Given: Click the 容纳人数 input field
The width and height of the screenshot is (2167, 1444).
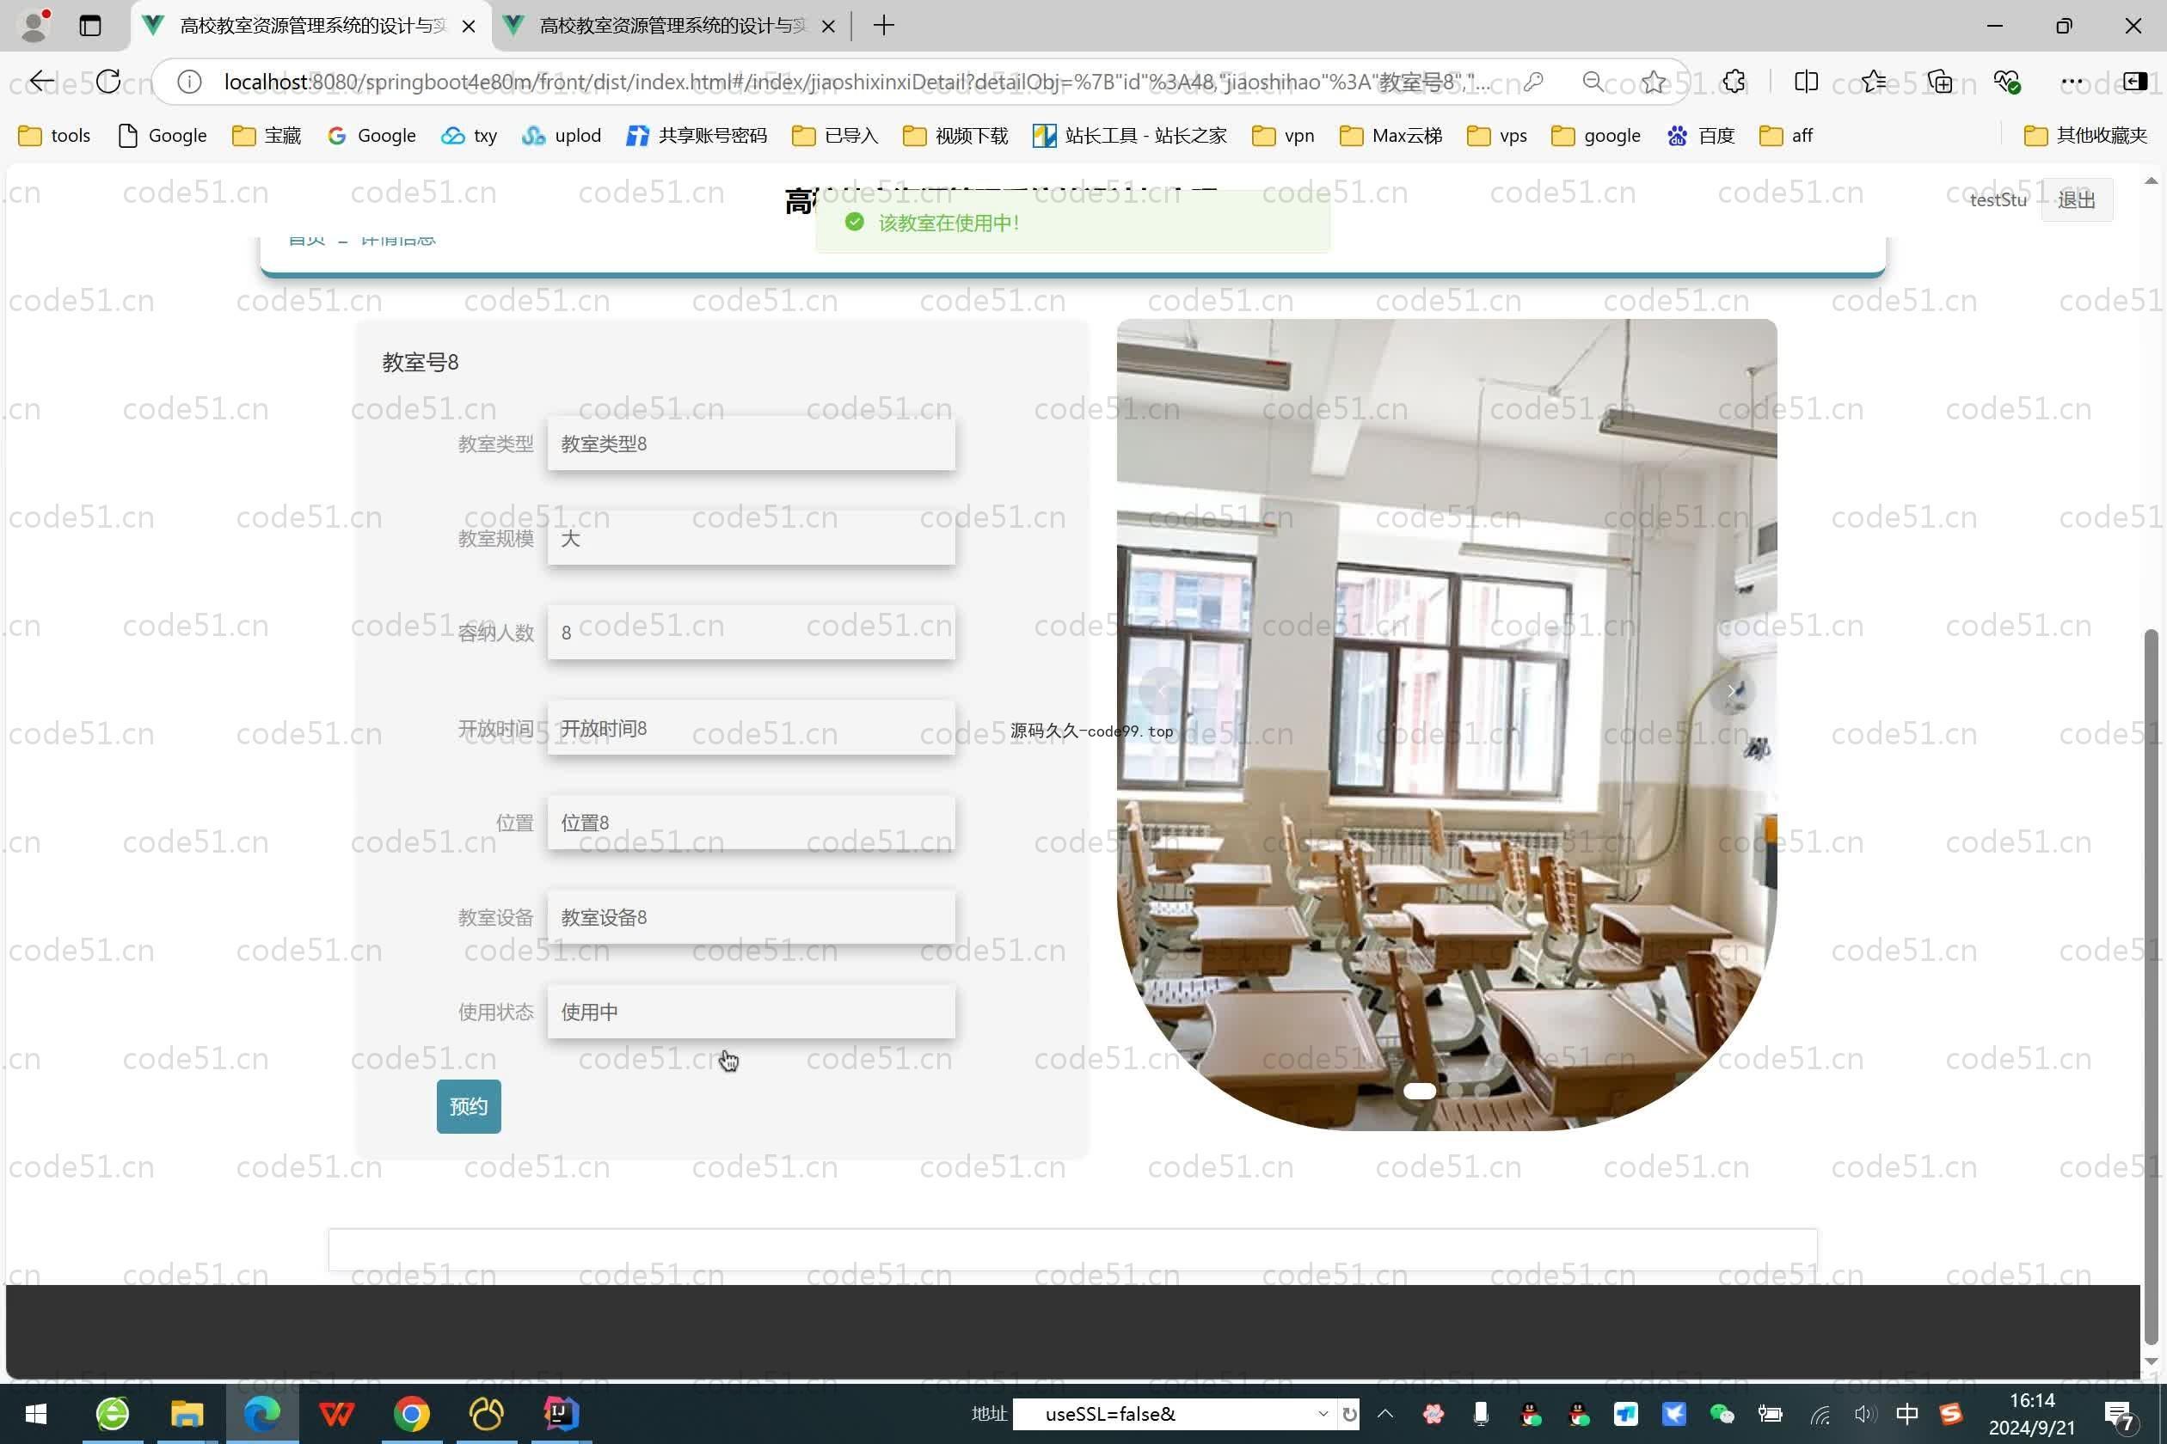Looking at the screenshot, I should (751, 633).
